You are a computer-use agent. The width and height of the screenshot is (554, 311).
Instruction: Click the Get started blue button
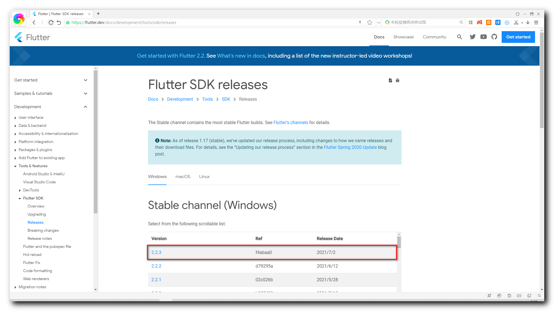click(x=518, y=37)
